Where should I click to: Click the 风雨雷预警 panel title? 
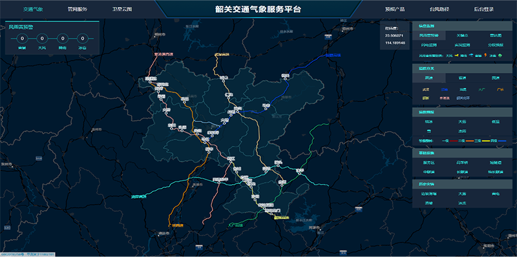(21, 27)
